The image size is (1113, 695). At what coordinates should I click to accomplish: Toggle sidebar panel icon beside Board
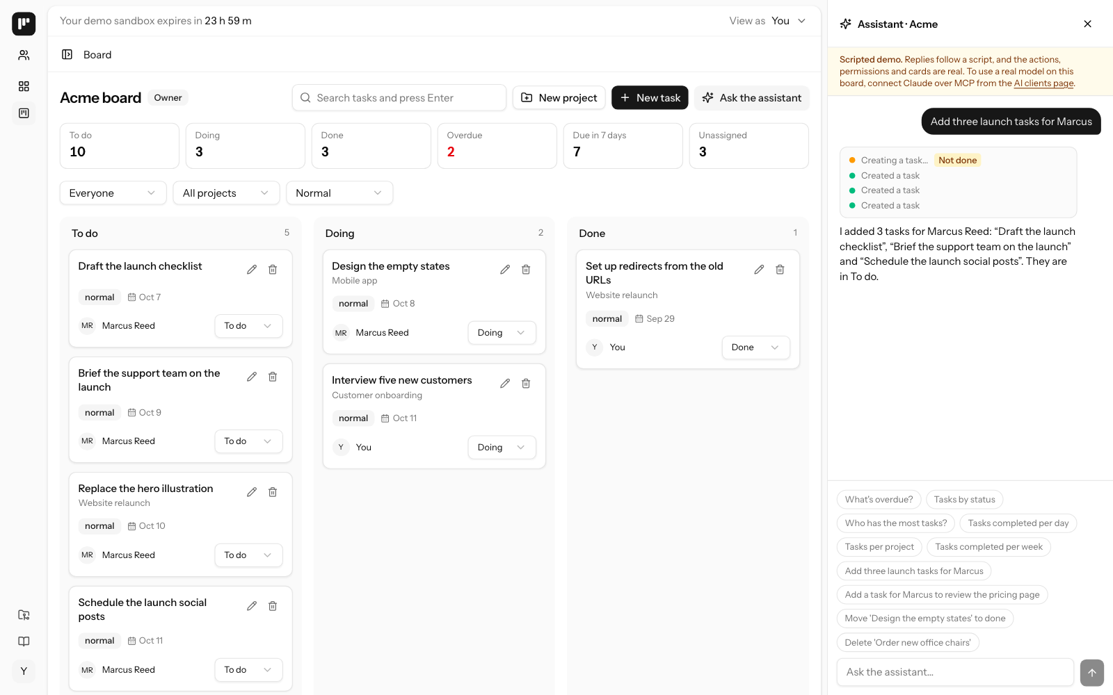click(x=67, y=54)
